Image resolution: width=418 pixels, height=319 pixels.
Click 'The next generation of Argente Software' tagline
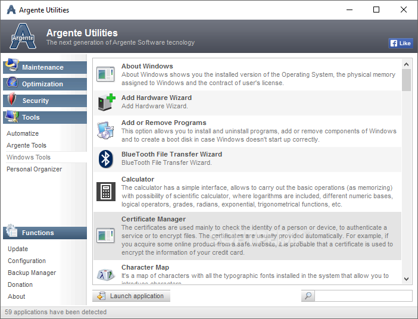point(120,43)
